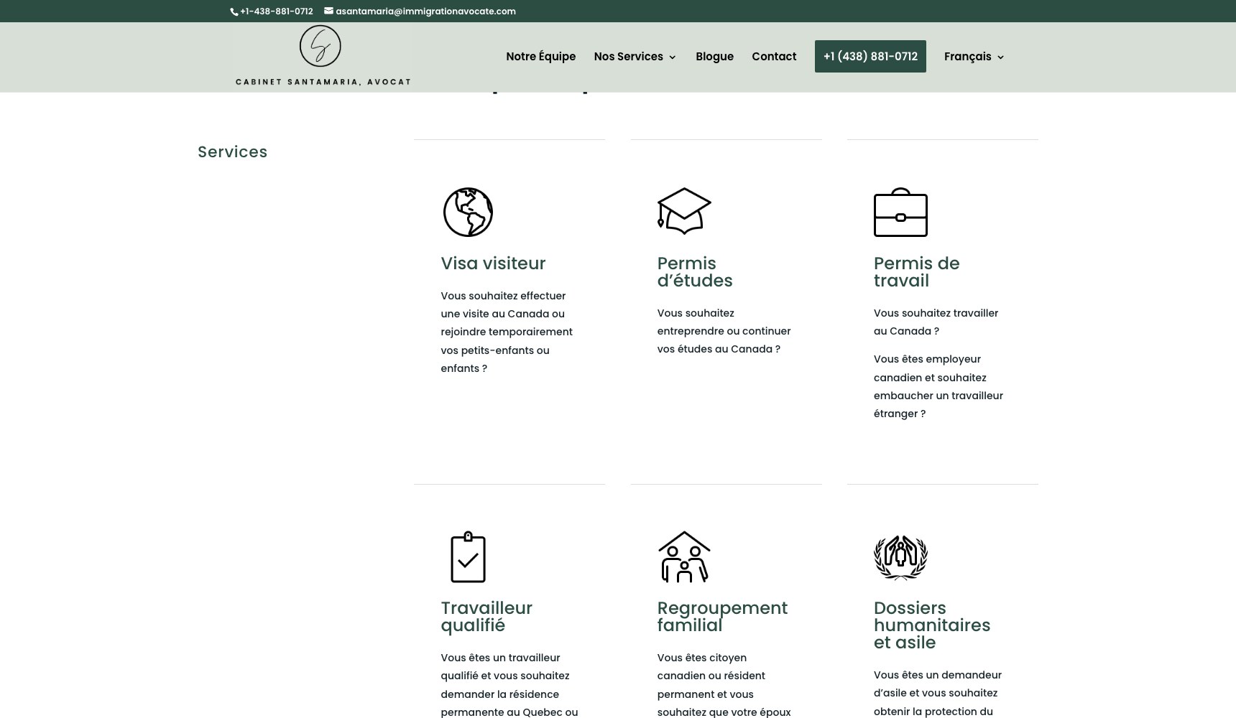
Task: Click the globe icon above Visa visiteur
Action: point(468,212)
